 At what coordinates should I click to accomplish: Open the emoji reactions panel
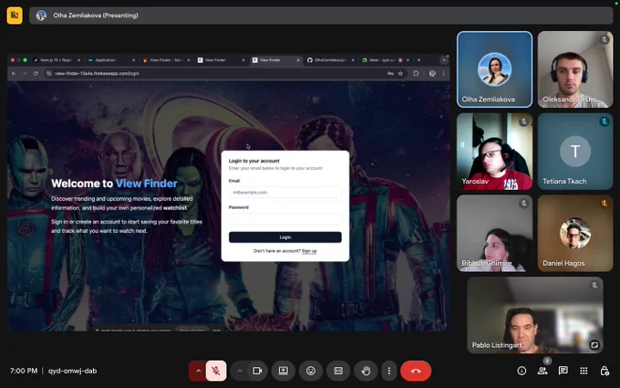click(x=311, y=371)
